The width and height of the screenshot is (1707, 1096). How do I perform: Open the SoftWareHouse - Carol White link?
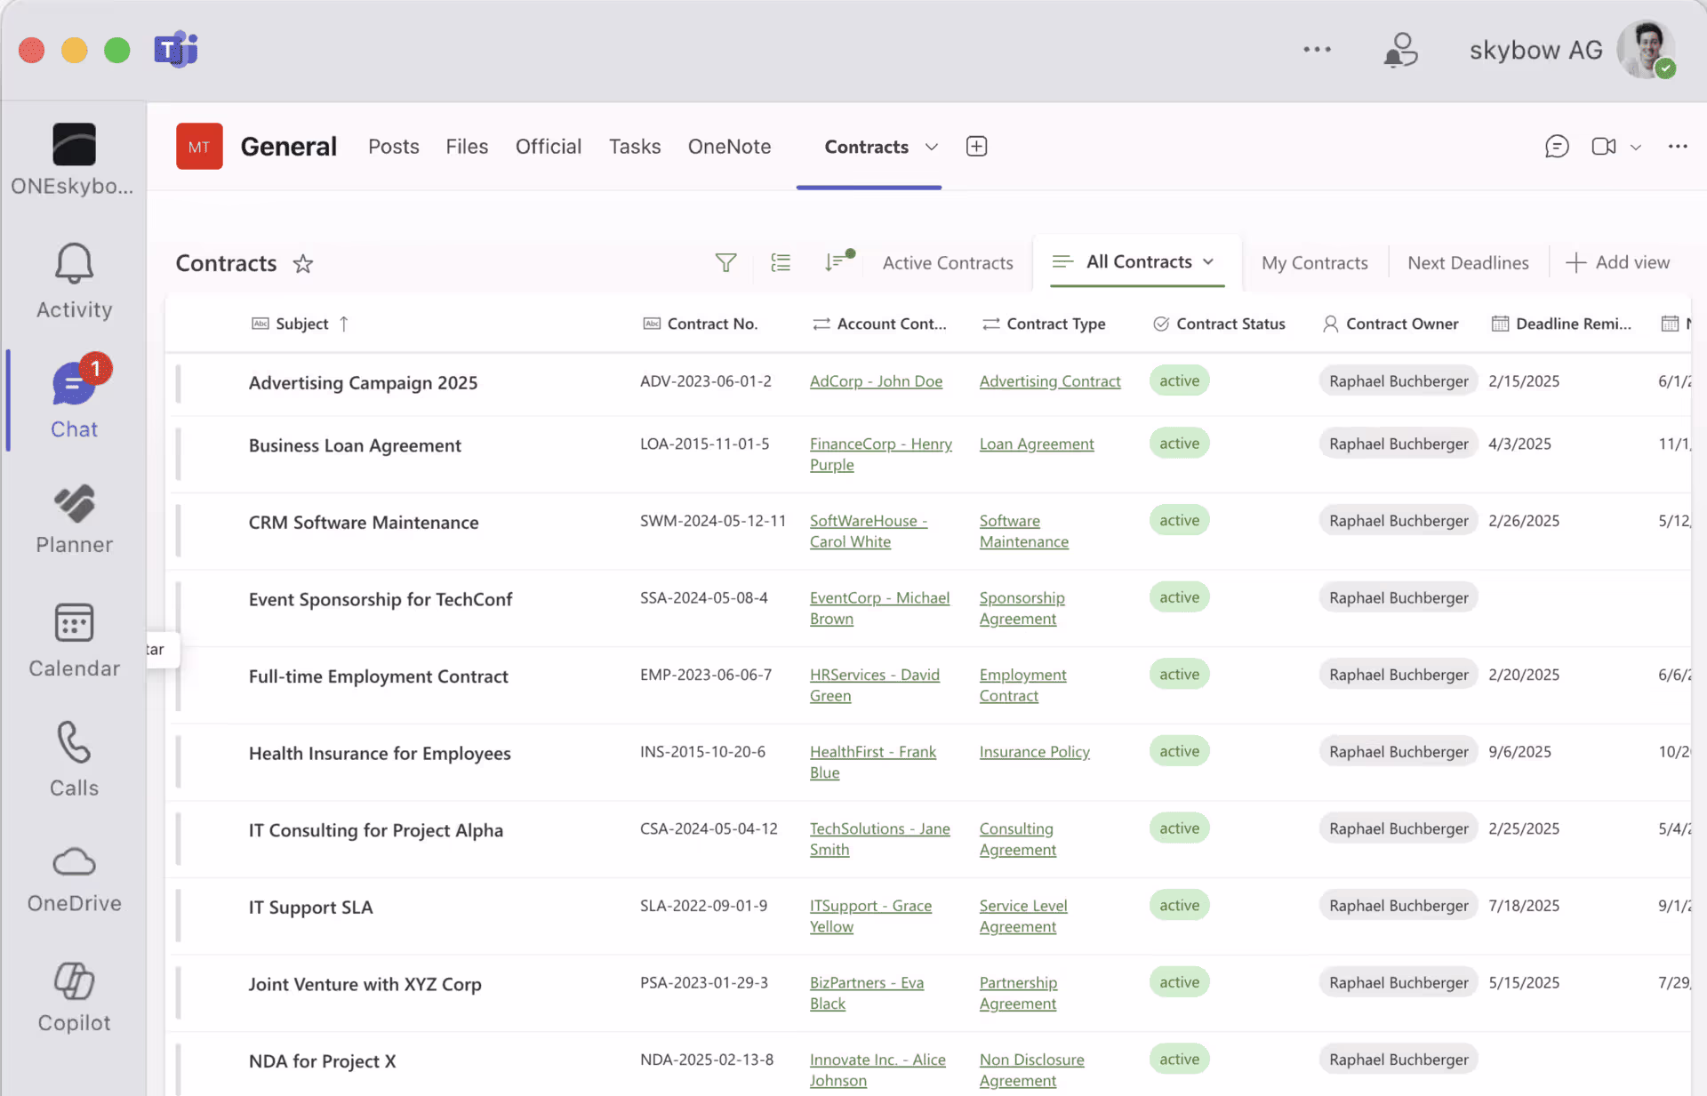pyautogui.click(x=868, y=532)
